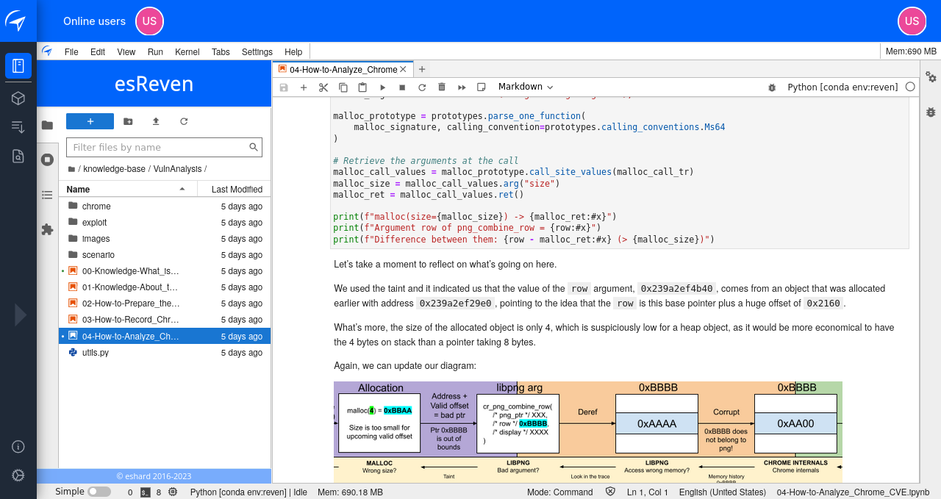Open the Kernel menu
The image size is (941, 499).
point(187,51)
